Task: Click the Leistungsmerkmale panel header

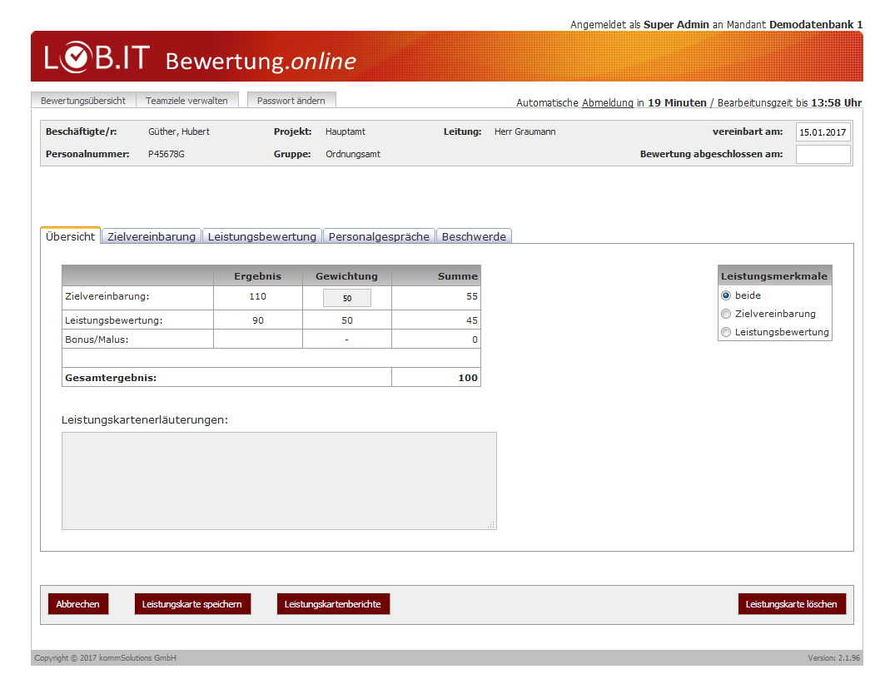Action: tap(774, 276)
